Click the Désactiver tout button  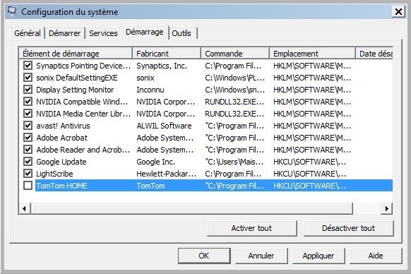[348, 228]
